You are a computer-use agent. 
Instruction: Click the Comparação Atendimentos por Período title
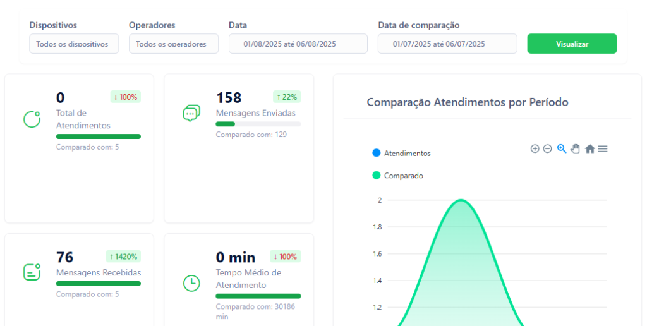pos(468,102)
